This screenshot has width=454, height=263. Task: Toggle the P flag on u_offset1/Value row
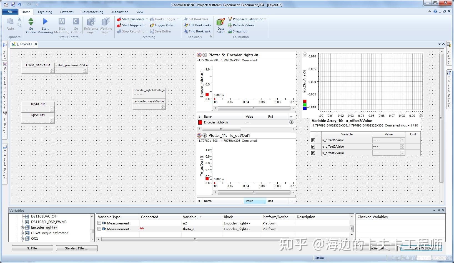(x=313, y=140)
